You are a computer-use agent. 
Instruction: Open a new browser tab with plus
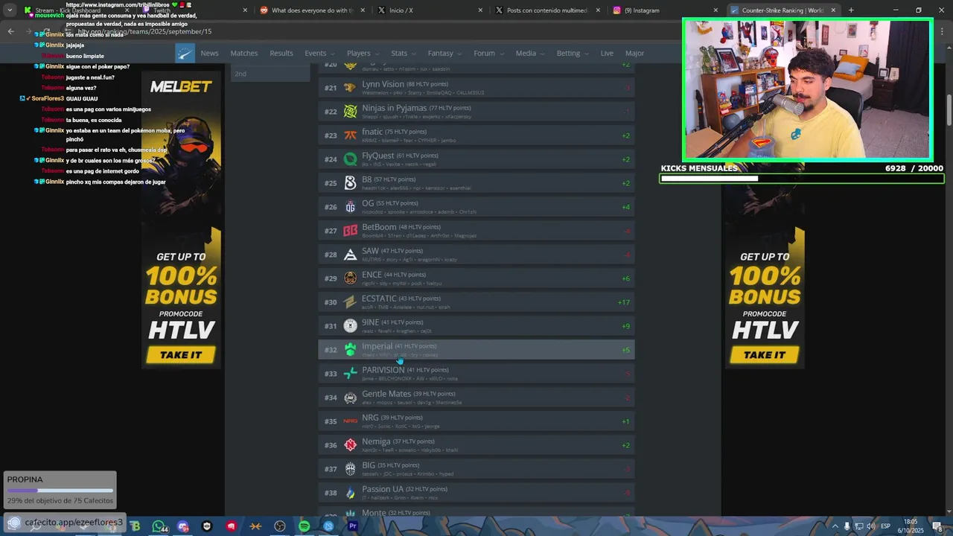[x=851, y=10]
